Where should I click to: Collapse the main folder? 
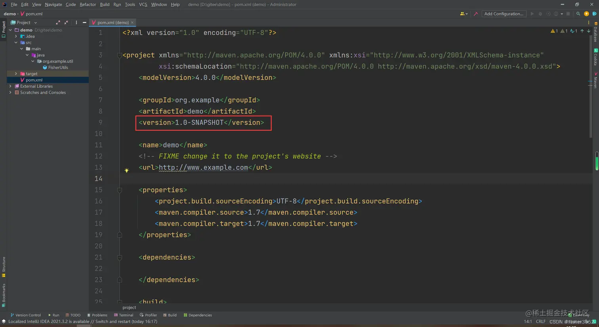pos(22,49)
